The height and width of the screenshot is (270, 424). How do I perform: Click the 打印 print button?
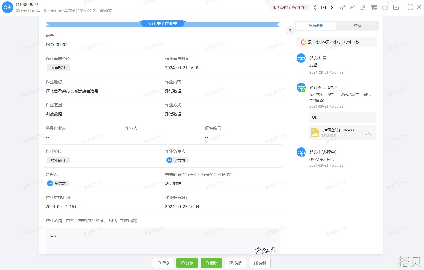click(187, 263)
